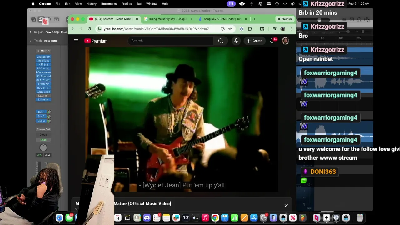This screenshot has height=225, width=400.
Task: Adjust the Bus 2 send level knob
Action: [x=49, y=116]
